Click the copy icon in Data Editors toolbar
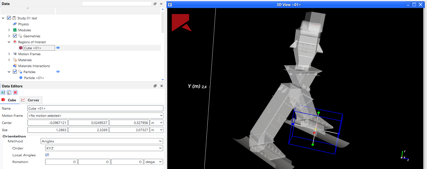The height and width of the screenshot is (169, 427). 9,92
